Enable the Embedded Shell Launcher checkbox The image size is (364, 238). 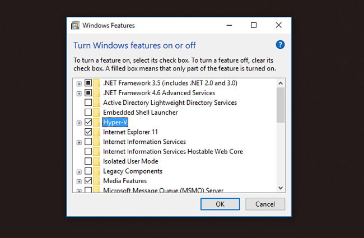[88, 113]
